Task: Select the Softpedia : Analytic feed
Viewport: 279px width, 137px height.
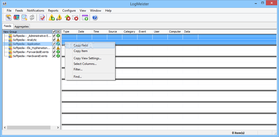Action: tap(25, 40)
